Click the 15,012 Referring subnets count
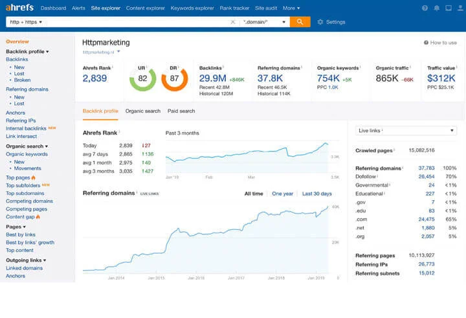This screenshot has width=466, height=318. click(427, 273)
